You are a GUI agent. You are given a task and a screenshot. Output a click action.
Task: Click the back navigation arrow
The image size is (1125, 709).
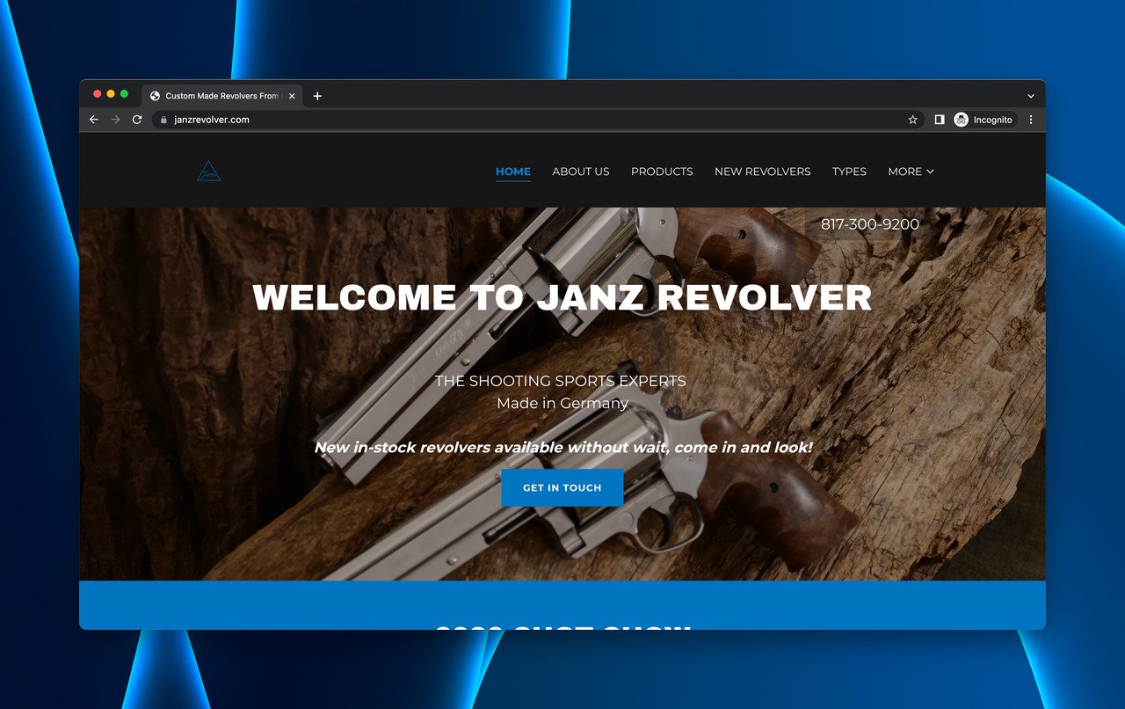(93, 119)
